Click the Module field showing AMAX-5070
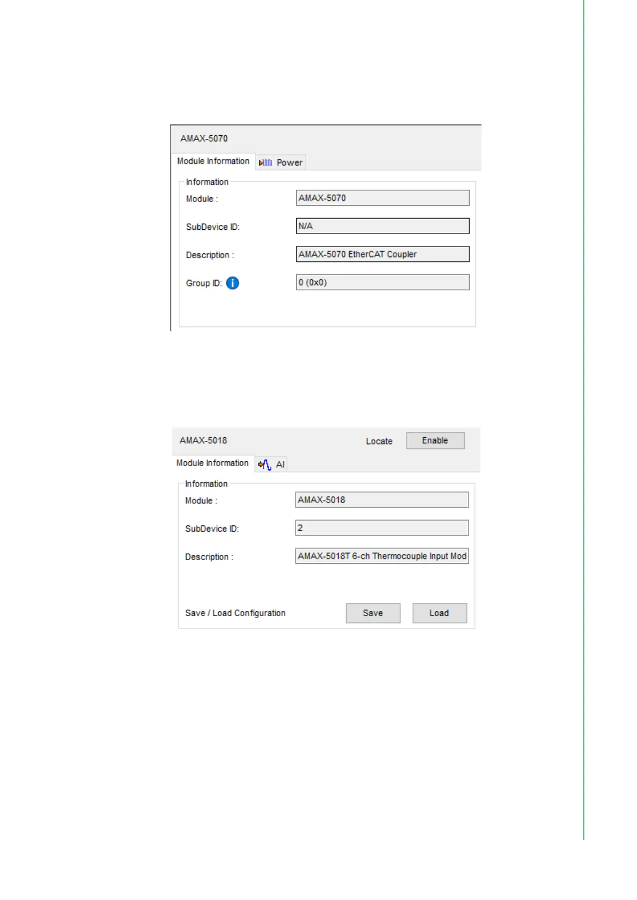Image resolution: width=637 pixels, height=900 pixels. point(382,198)
